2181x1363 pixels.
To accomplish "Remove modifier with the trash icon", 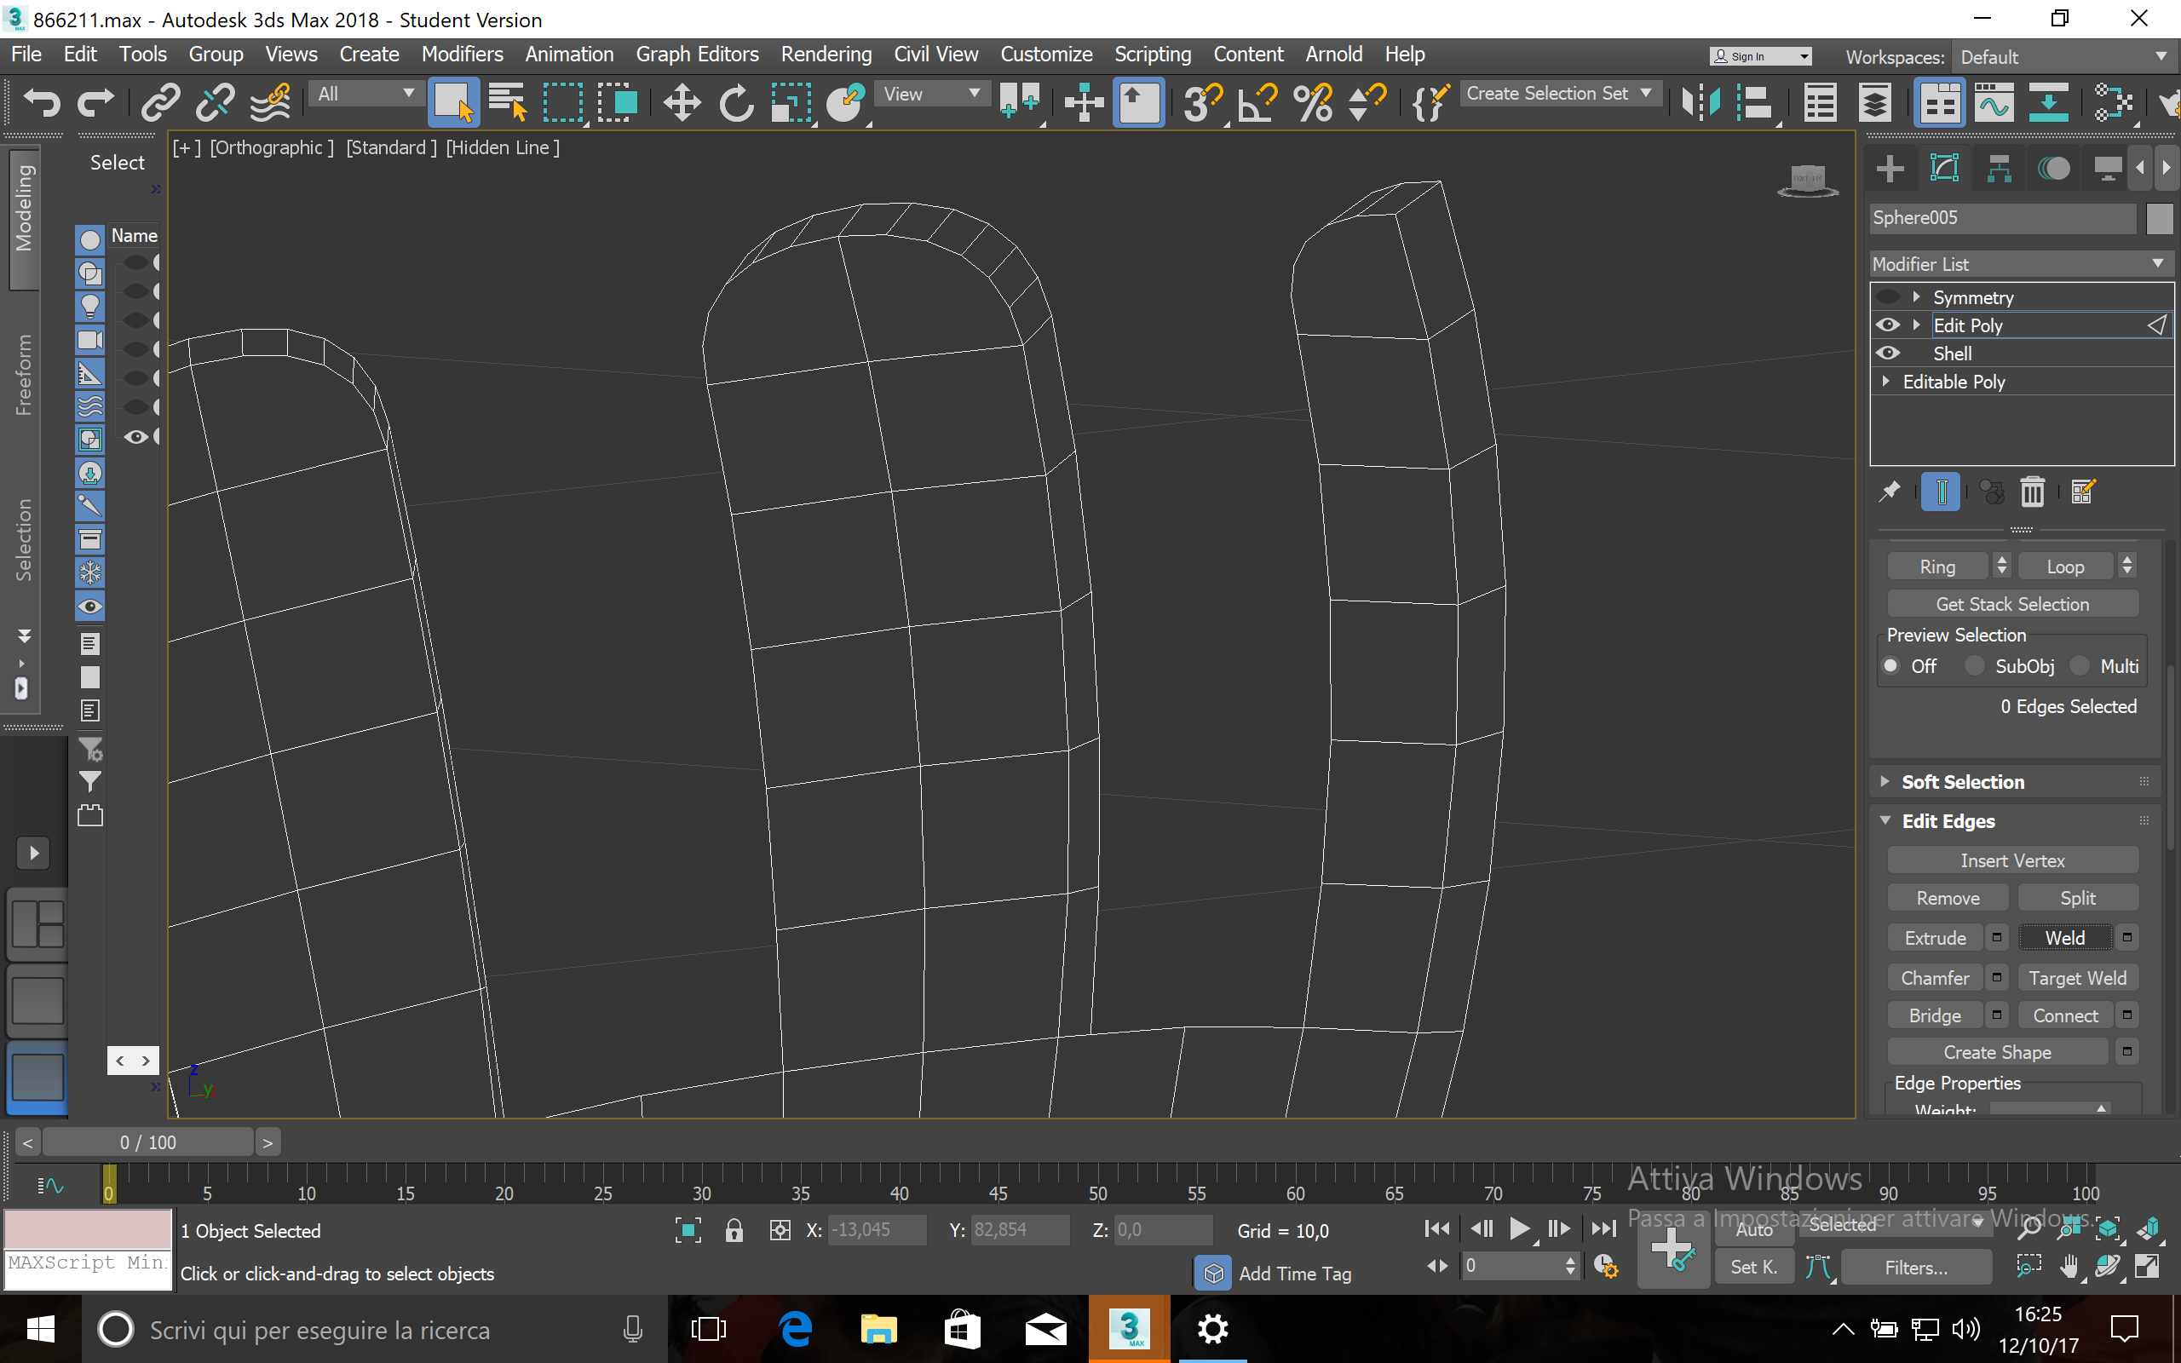I will [2032, 492].
